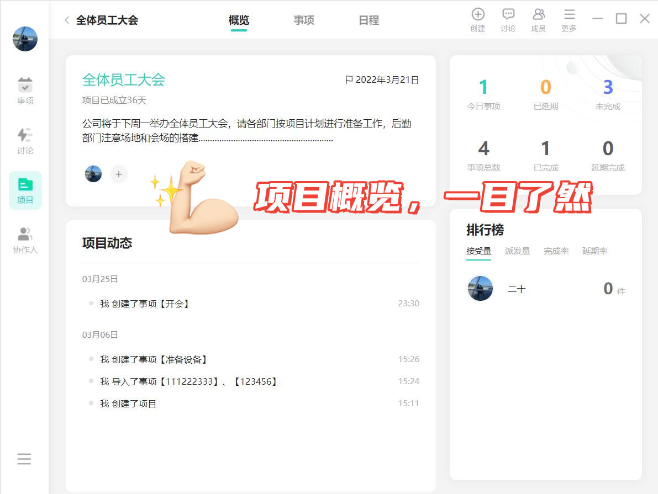Screen dimensions: 658x494
Task: Click the project date flag 2022年3月21日
Action: click(382, 79)
